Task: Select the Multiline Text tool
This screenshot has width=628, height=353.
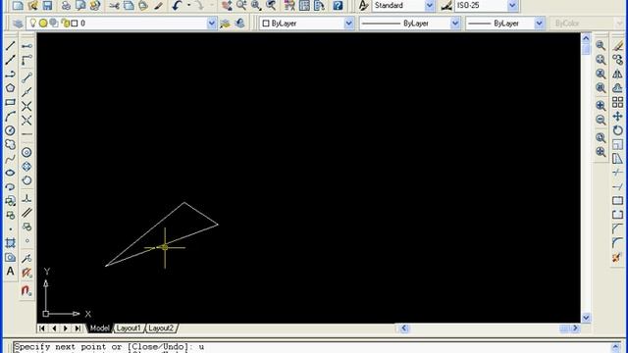Action: [11, 271]
